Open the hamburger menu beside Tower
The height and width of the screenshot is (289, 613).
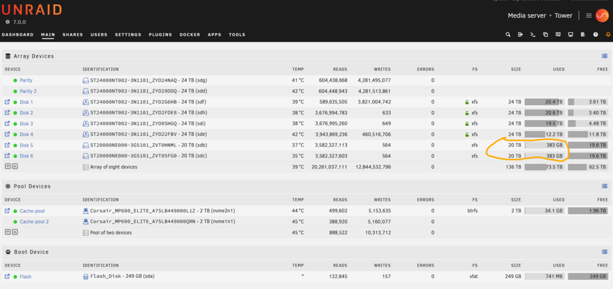point(588,16)
